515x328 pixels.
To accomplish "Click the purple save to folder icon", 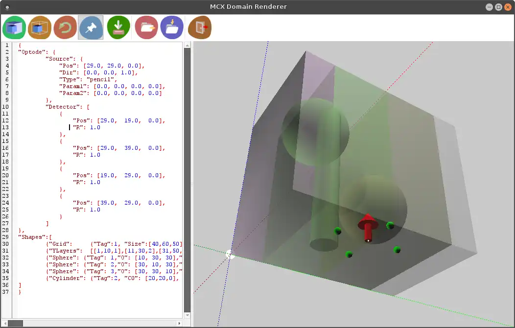I will point(172,27).
